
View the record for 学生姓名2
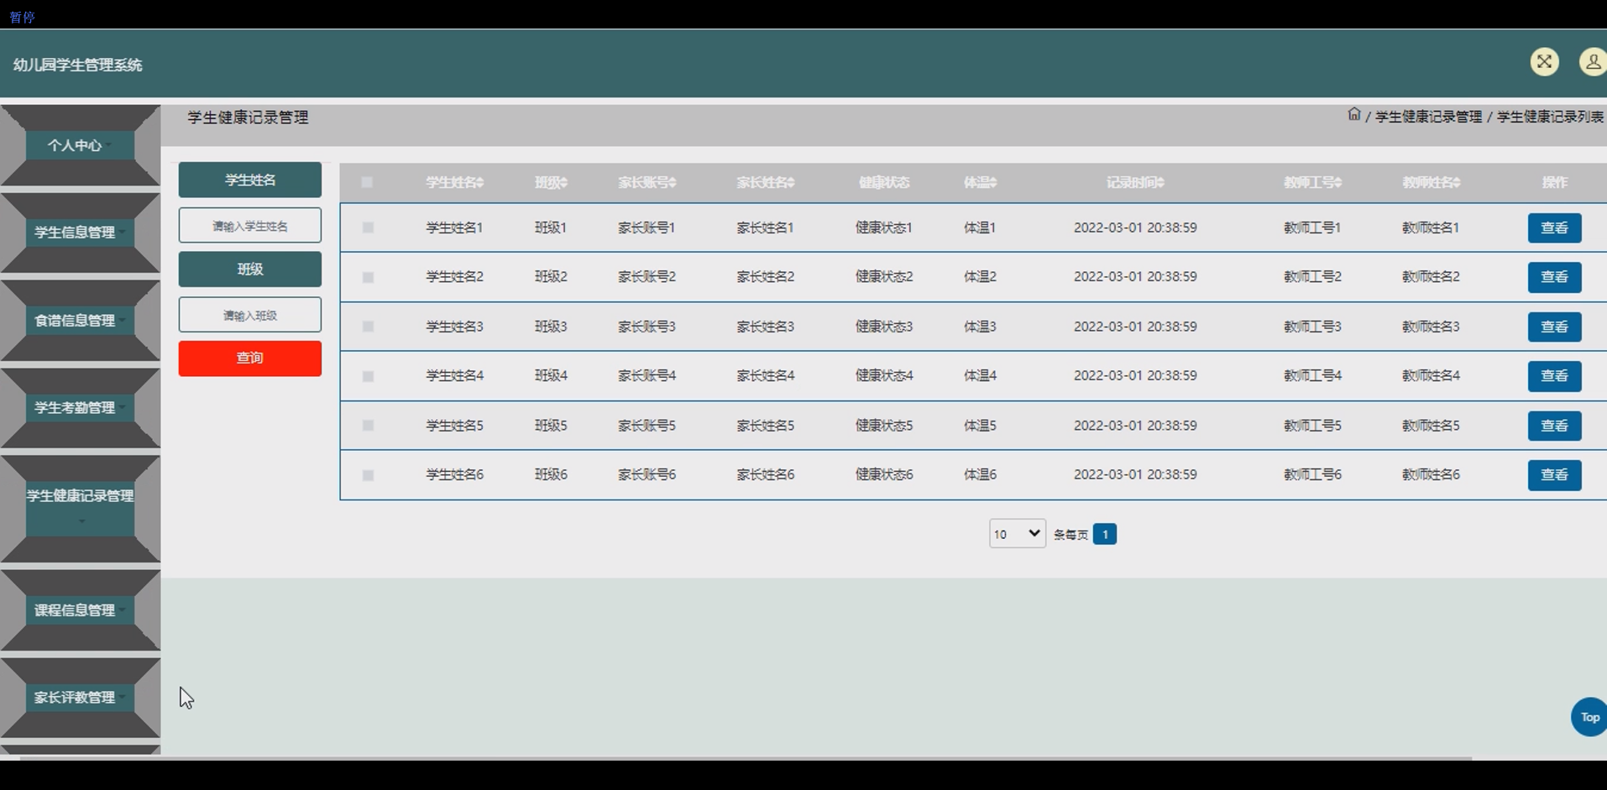point(1554,277)
